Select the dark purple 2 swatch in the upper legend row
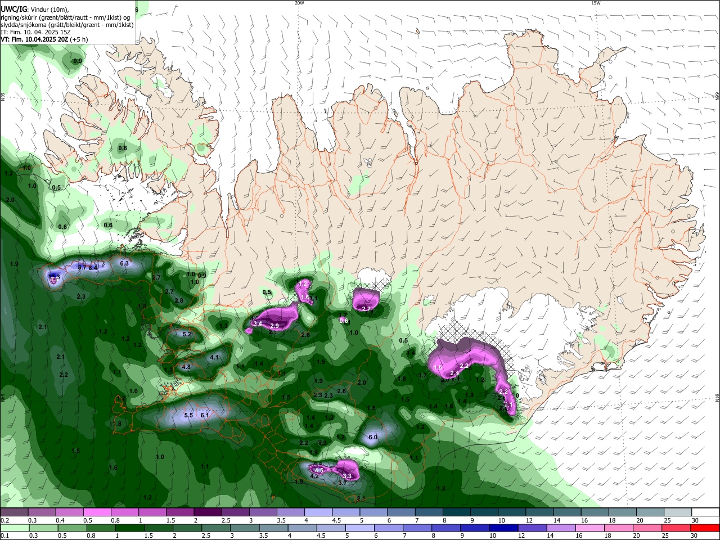 [x=208, y=512]
